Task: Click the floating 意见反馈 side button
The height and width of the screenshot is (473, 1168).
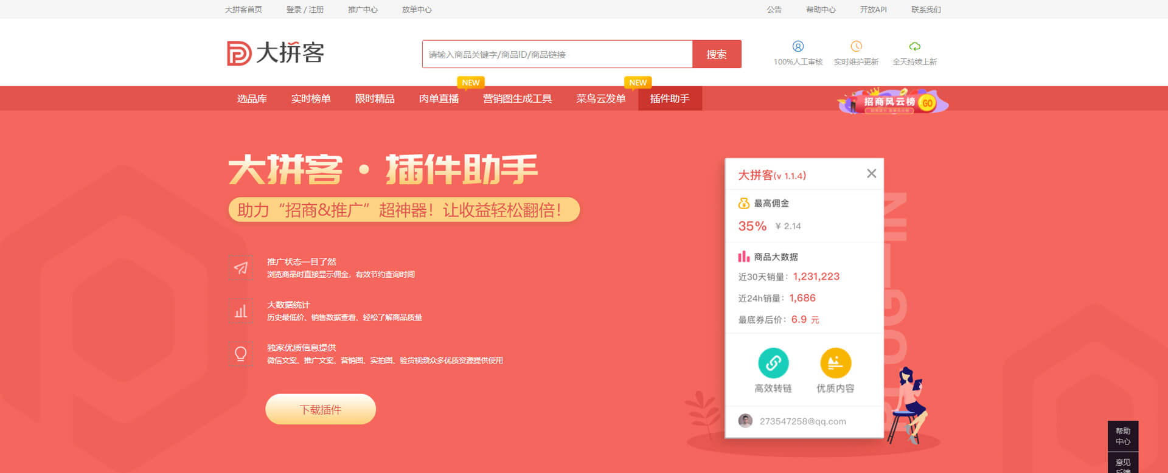Action: 1123,463
